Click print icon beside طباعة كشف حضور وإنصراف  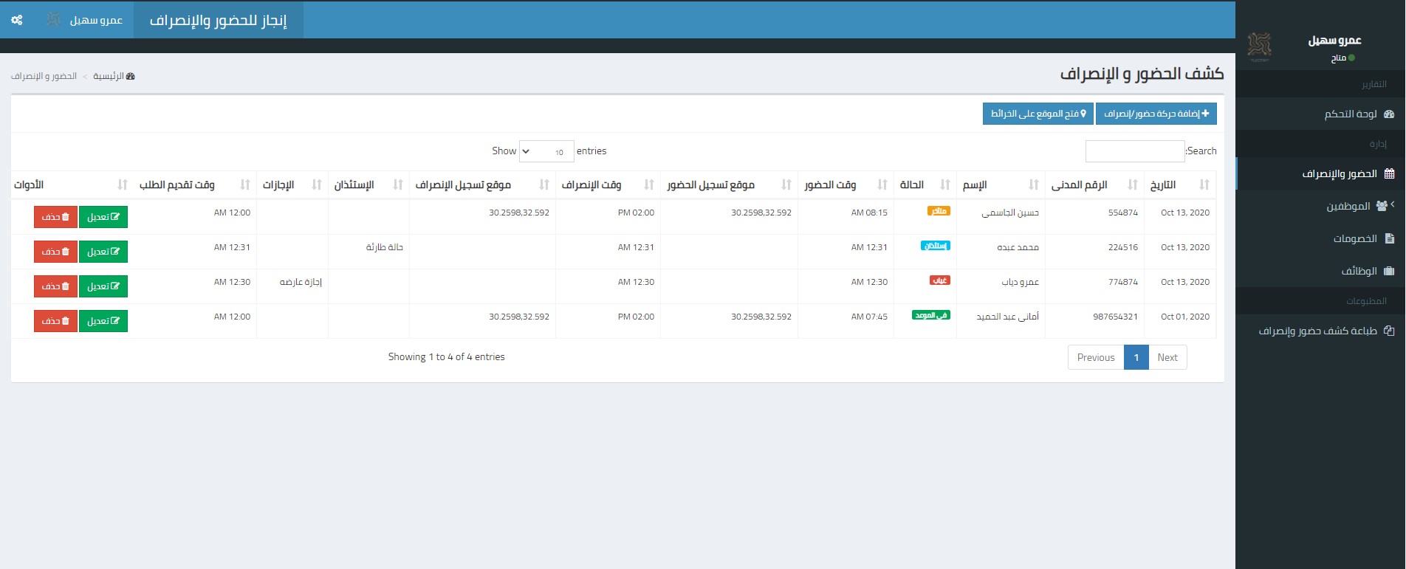coord(1389,331)
